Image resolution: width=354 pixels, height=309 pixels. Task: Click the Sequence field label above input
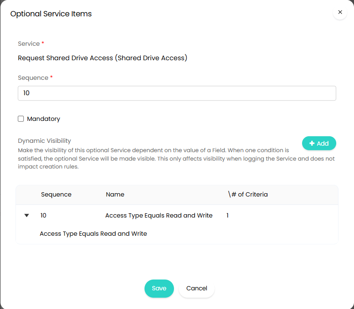pyautogui.click(x=33, y=78)
